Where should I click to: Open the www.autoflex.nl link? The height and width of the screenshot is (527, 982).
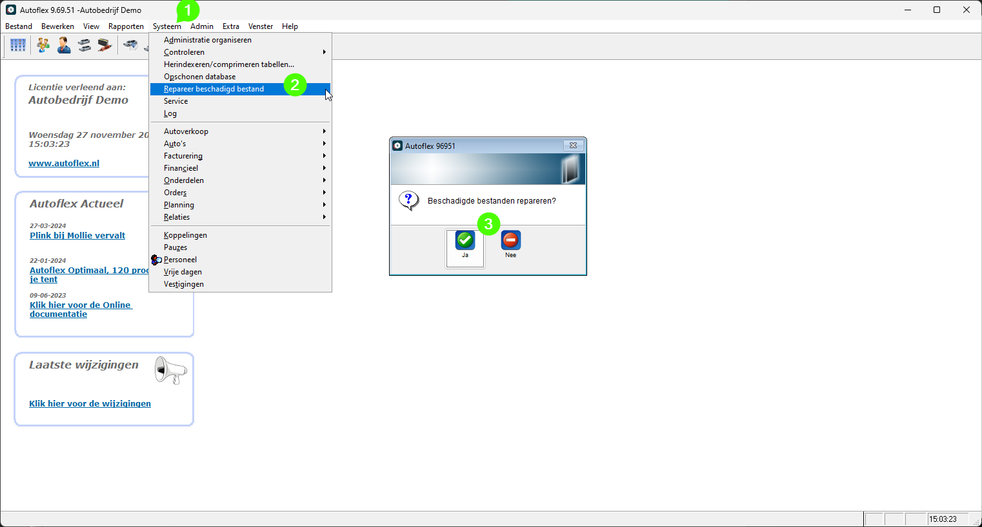[64, 163]
